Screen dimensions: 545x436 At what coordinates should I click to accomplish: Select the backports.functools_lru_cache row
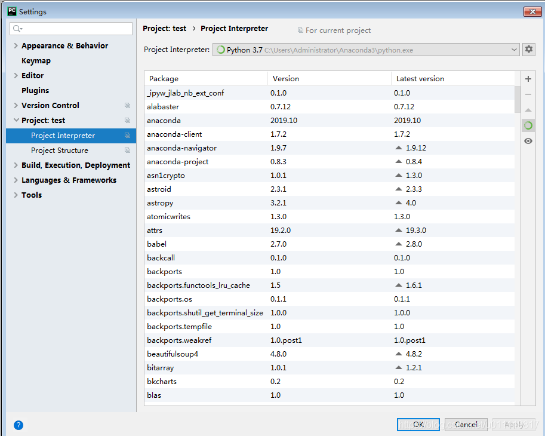[330, 285]
